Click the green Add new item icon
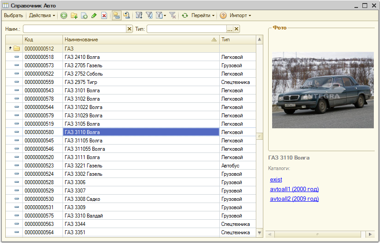The width and height of the screenshot is (380, 243). [64, 15]
